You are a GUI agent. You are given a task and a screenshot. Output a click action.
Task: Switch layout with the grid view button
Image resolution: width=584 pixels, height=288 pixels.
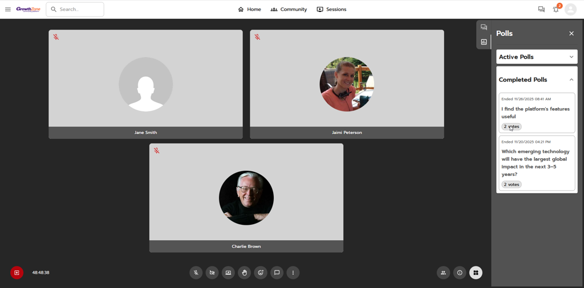pyautogui.click(x=476, y=273)
